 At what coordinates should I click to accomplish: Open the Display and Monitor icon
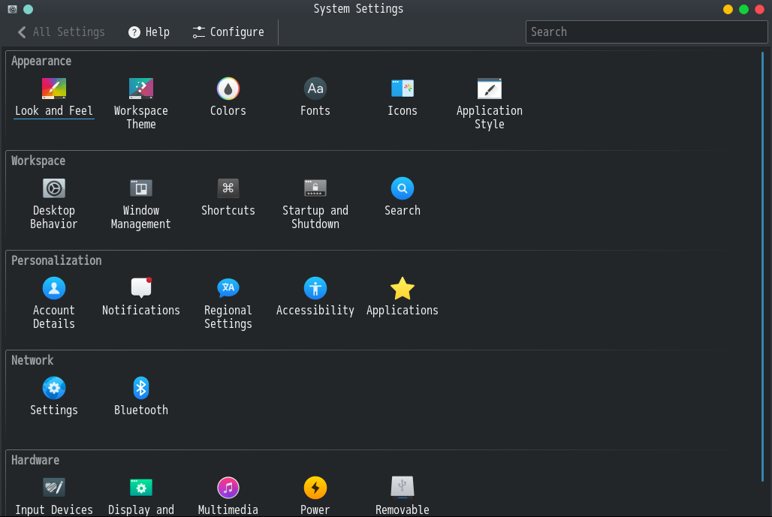141,488
